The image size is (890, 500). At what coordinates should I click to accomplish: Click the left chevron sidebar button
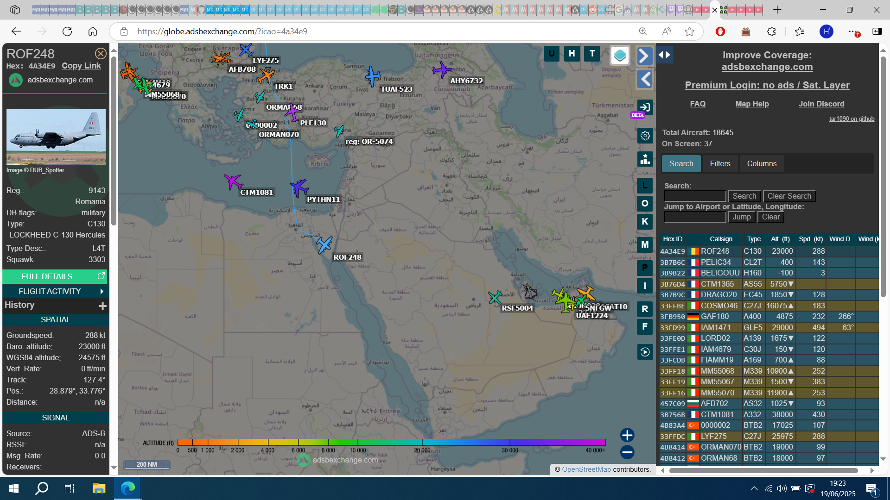point(644,79)
